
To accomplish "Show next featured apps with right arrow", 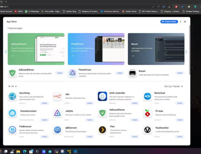I will click(186, 52).
